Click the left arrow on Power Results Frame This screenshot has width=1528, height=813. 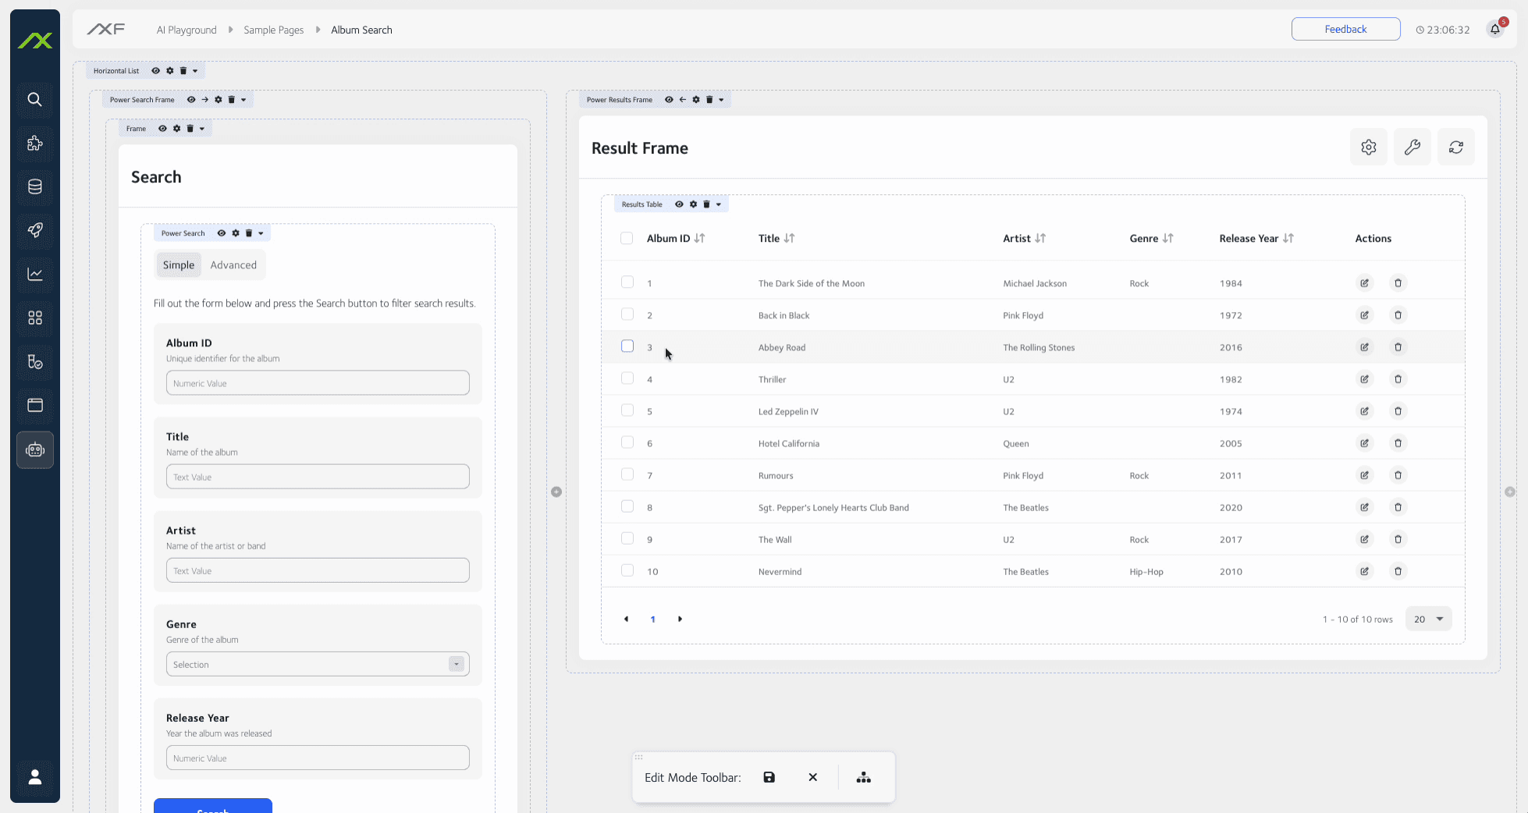tap(682, 100)
